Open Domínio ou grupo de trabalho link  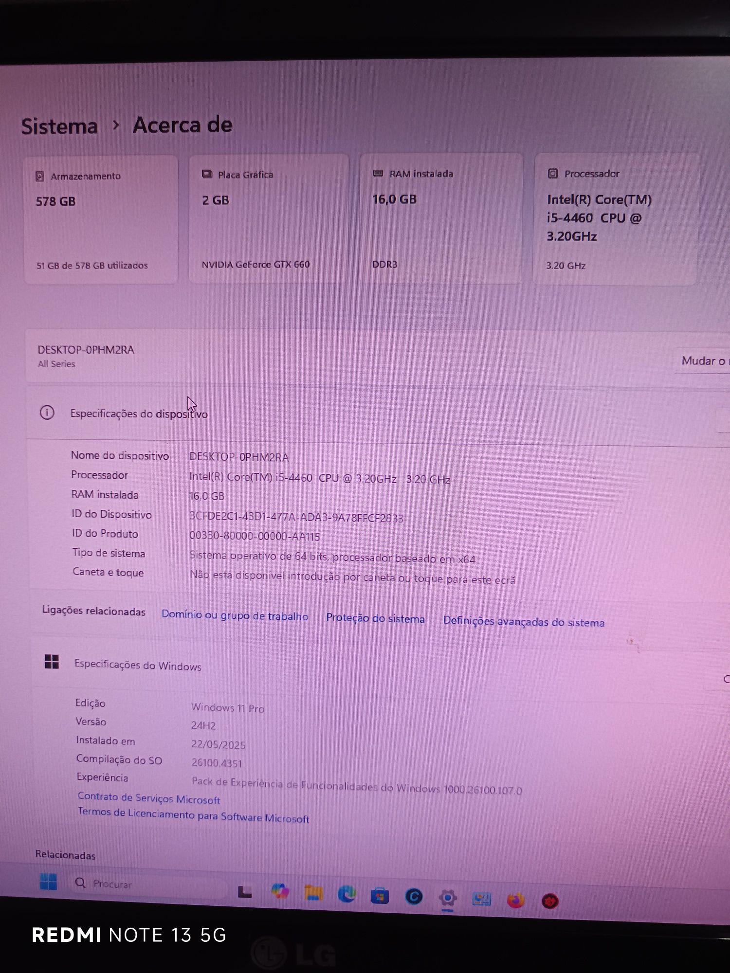click(x=235, y=615)
